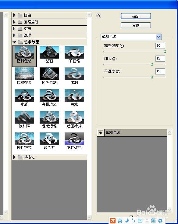The width and height of the screenshot is (178, 224).
Task: Expand the 风格化 category triangle
Action: click(x=14, y=157)
